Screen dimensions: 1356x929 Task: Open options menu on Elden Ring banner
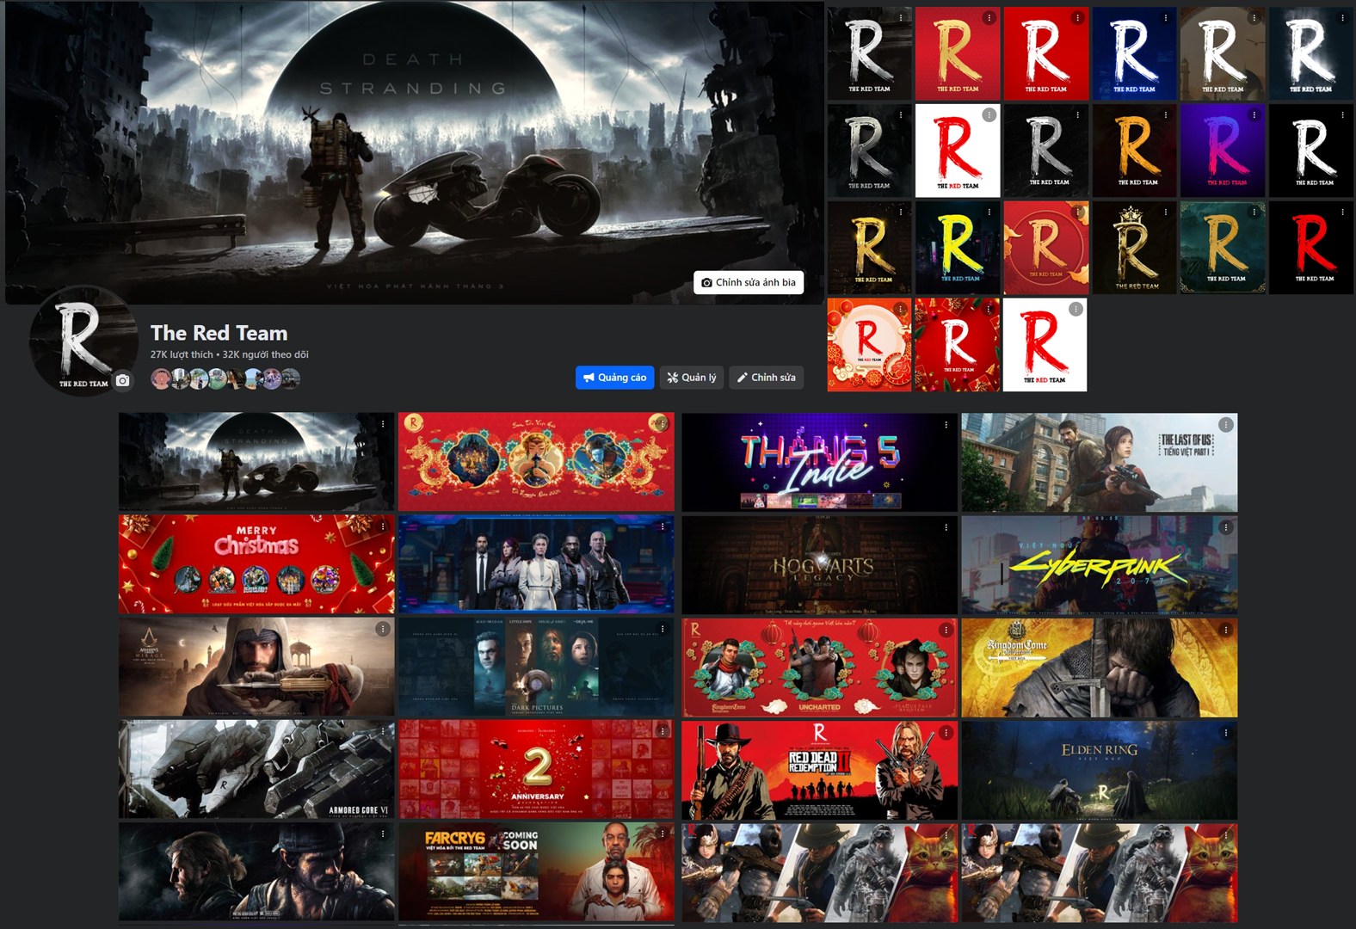pos(1226,733)
